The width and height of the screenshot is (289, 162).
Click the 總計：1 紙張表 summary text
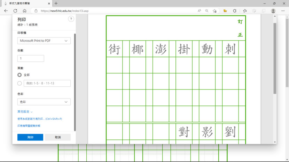(28, 25)
